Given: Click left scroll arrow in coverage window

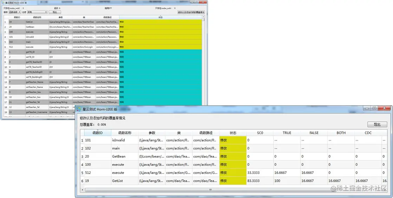Looking at the screenshot, I should (83, 190).
